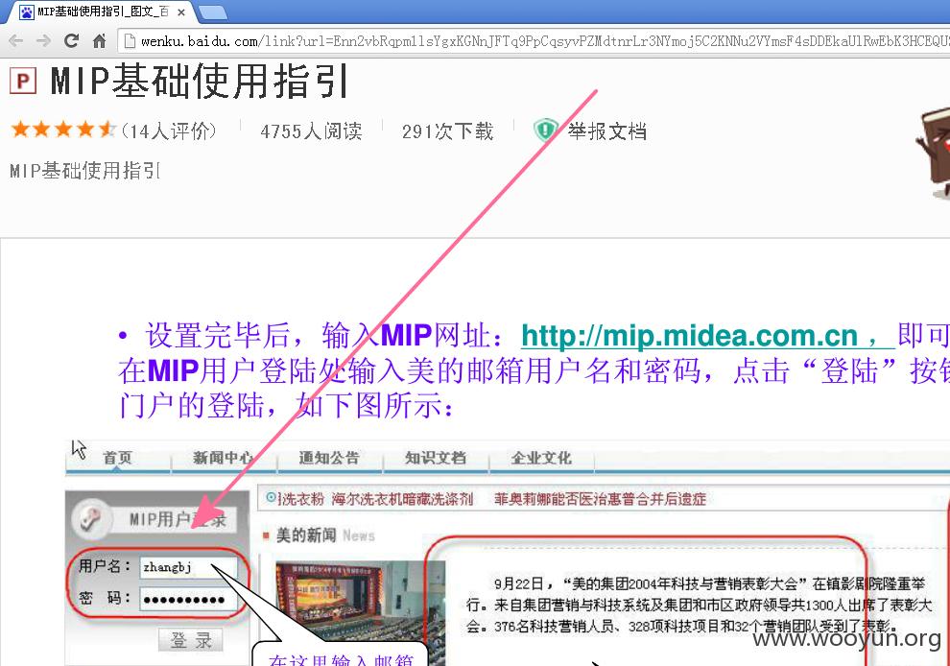This screenshot has height=666, width=950.
Task: Click the 美的新闻 News section heading
Action: point(325,535)
